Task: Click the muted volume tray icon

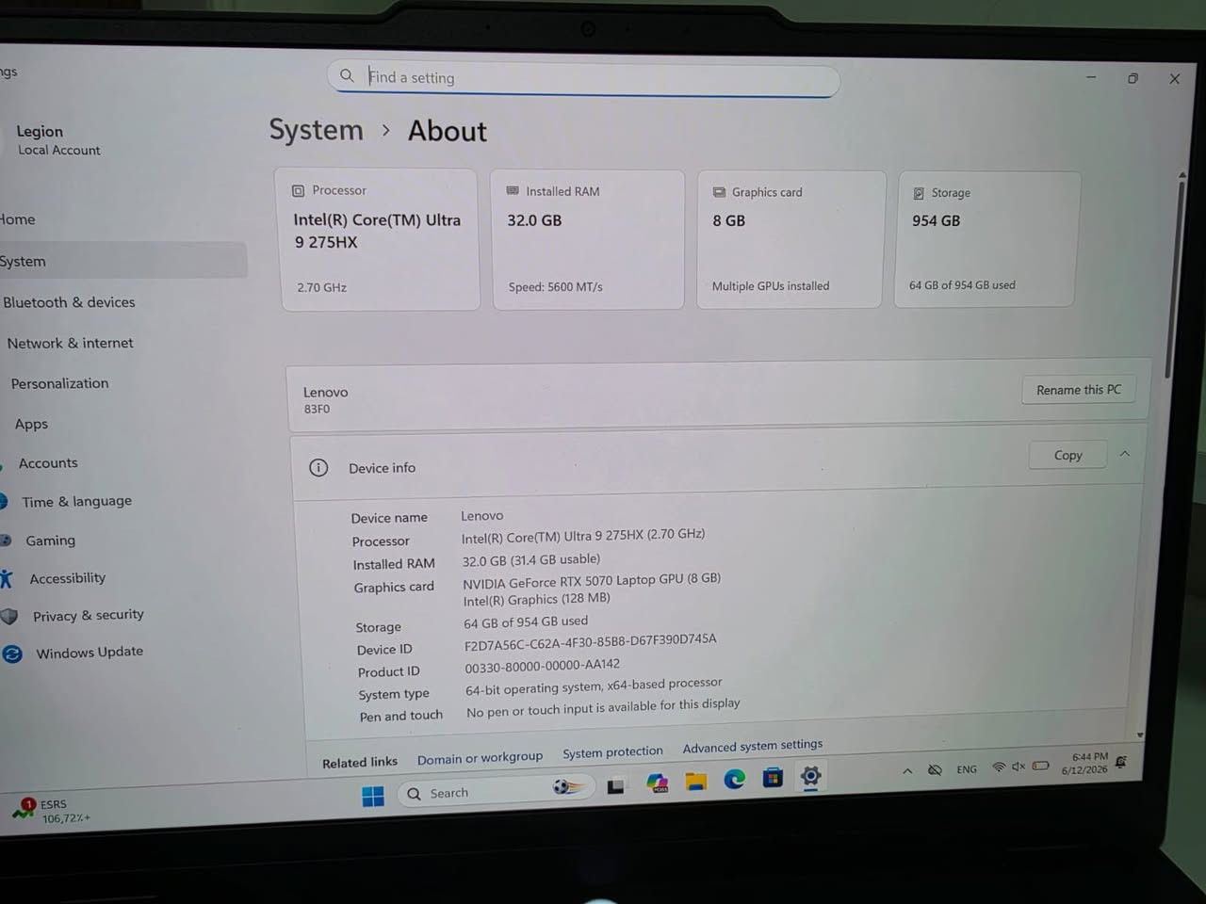Action: pyautogui.click(x=1019, y=767)
